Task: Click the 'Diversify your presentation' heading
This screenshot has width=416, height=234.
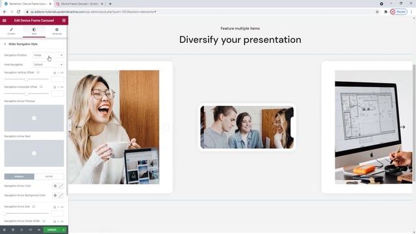Action: [240, 40]
